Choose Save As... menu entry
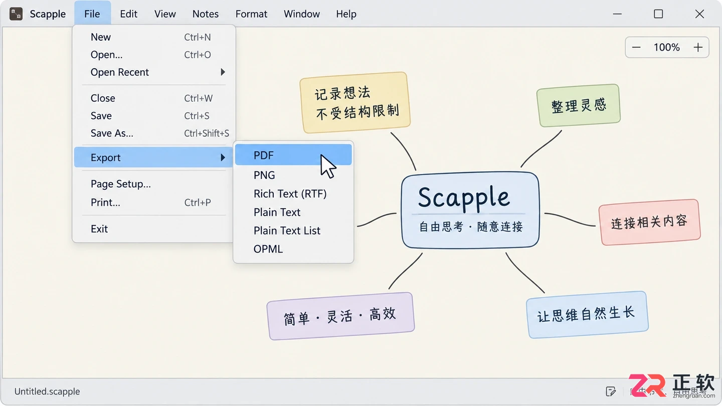 [x=153, y=133]
